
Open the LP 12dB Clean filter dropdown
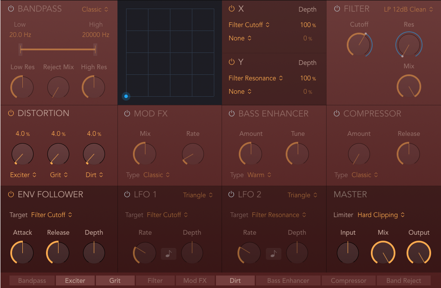point(408,9)
